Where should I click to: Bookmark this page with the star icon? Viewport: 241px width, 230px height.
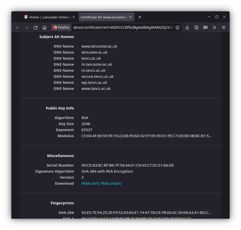pos(177,27)
